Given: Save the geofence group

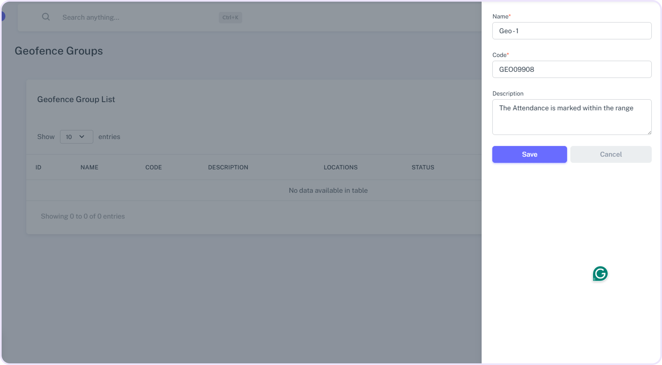Looking at the screenshot, I should point(529,154).
